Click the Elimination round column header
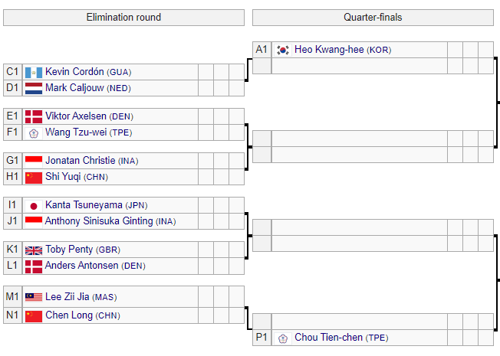Screen dimensions: 500x356 click(123, 18)
